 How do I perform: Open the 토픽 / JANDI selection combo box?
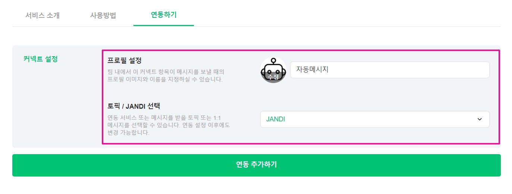374,119
